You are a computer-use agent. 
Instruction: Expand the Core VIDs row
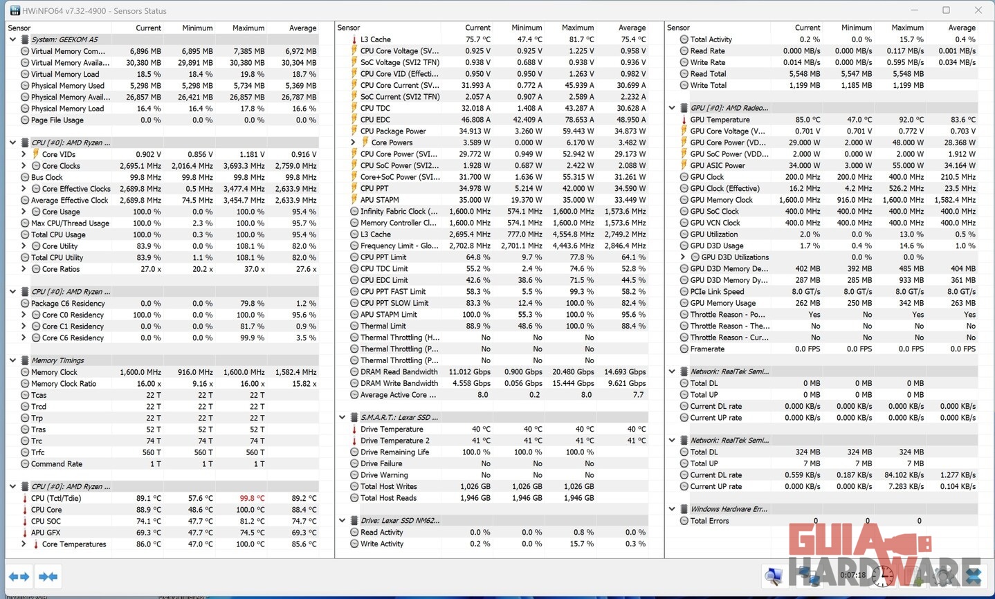tap(24, 154)
